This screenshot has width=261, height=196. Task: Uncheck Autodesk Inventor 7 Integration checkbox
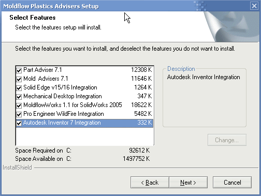coord(19,123)
